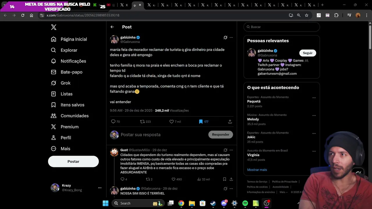Image resolution: width=372 pixels, height=209 pixels.
Task: Click the taskbar Search box
Action: [x=138, y=203]
